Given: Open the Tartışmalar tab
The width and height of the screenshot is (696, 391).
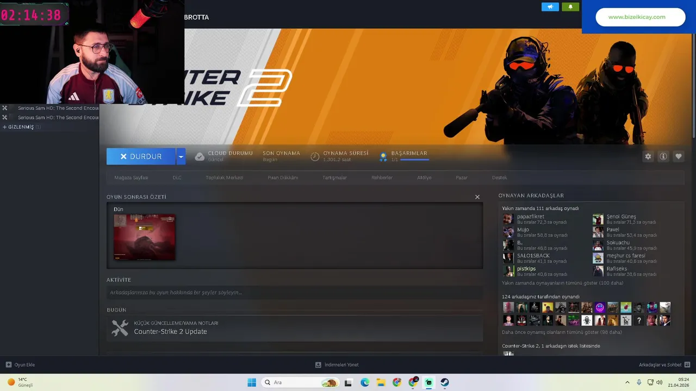Looking at the screenshot, I should click(x=334, y=178).
